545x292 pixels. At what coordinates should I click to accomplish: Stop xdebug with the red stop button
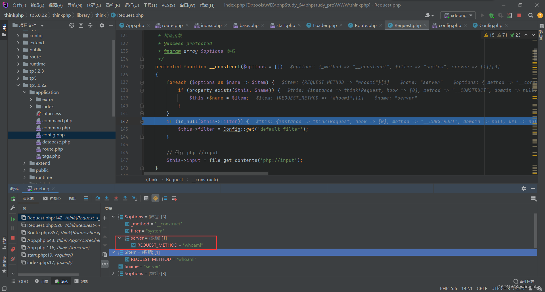pyautogui.click(x=519, y=15)
